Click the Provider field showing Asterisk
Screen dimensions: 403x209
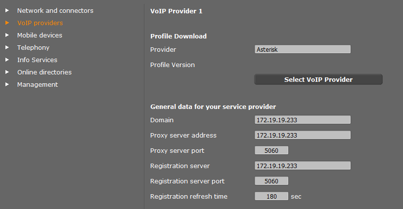[302, 49]
